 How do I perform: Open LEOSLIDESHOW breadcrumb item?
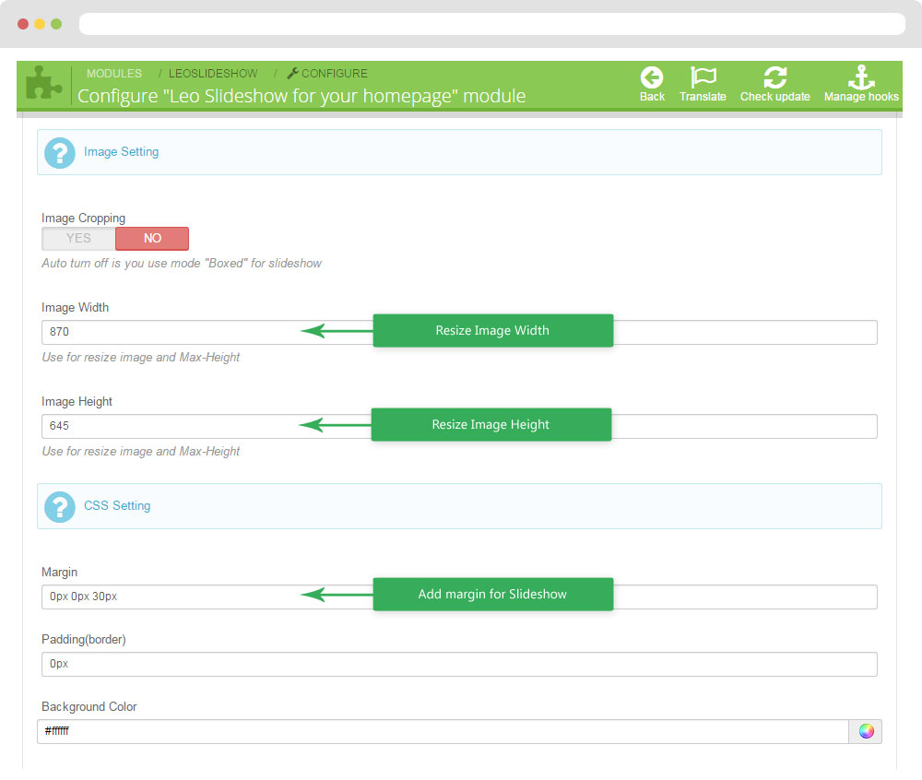coord(212,74)
